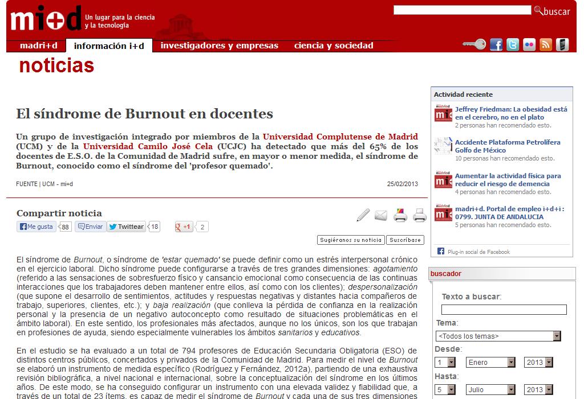The height and width of the screenshot is (399, 584).
Task: Click the Twittear button
Action: pos(126,227)
